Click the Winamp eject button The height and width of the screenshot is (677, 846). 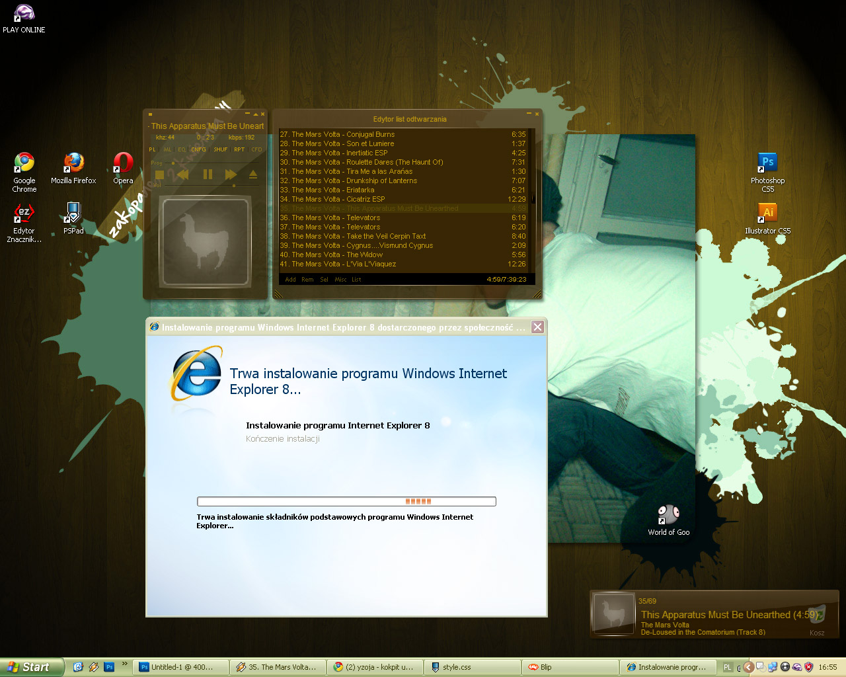tap(253, 175)
